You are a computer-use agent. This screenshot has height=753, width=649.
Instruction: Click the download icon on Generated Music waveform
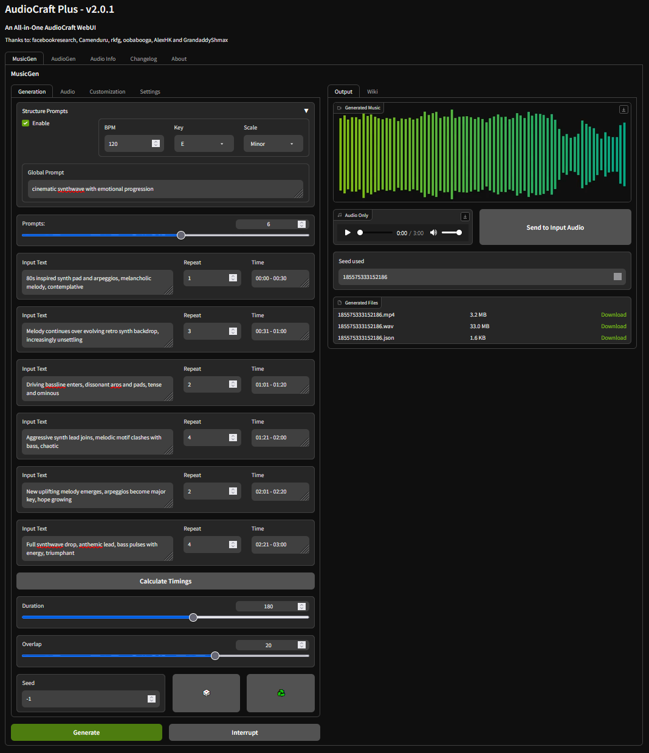623,109
